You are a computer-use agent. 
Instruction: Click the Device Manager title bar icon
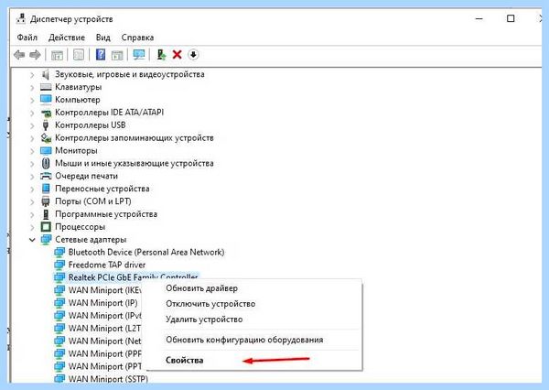click(x=21, y=19)
